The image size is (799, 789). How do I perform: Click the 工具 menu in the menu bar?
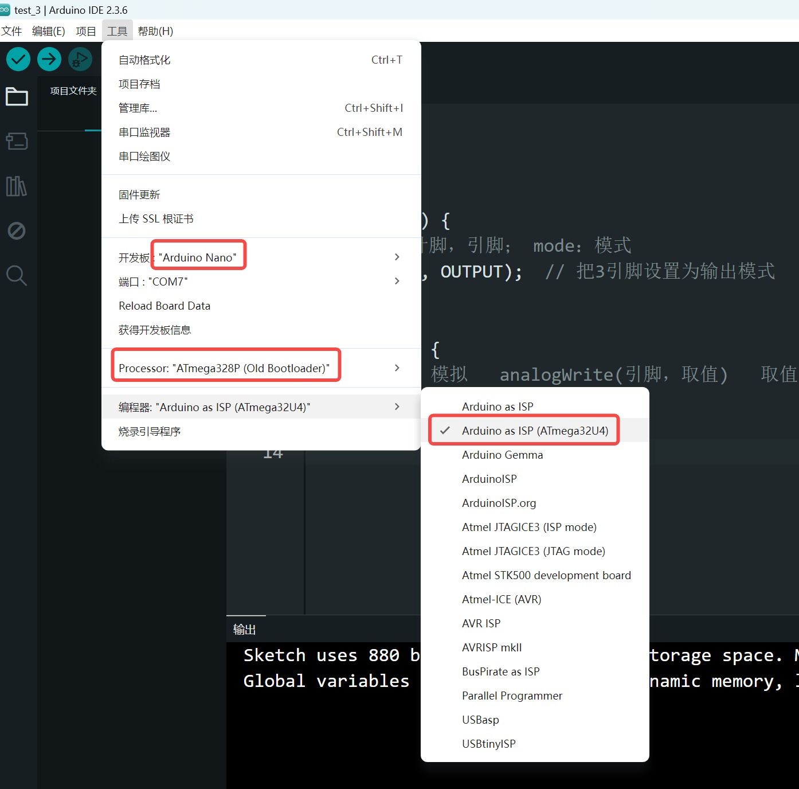click(x=117, y=31)
